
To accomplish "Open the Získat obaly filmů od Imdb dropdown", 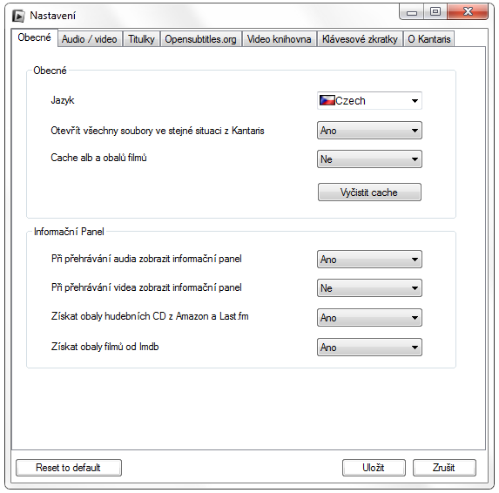I will pyautogui.click(x=369, y=348).
